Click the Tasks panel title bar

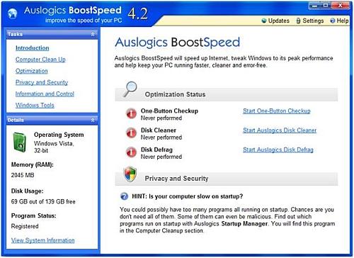click(x=52, y=34)
